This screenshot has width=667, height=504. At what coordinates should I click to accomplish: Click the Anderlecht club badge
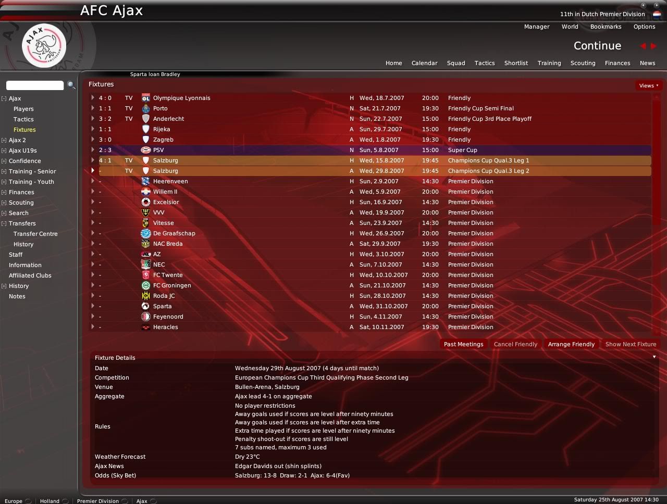tap(146, 119)
